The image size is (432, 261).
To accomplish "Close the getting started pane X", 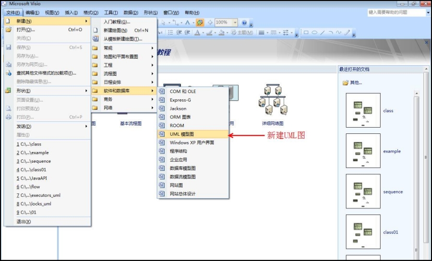I will click(x=427, y=42).
